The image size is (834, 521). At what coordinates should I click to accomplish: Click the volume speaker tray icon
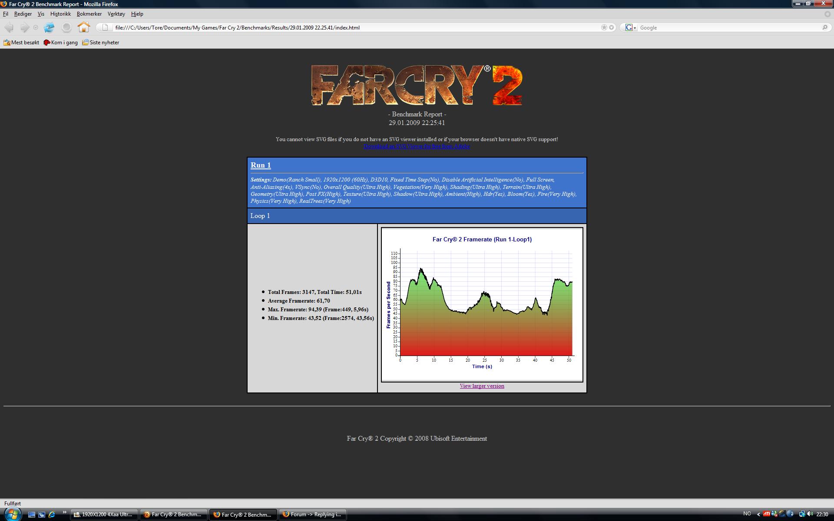click(810, 514)
